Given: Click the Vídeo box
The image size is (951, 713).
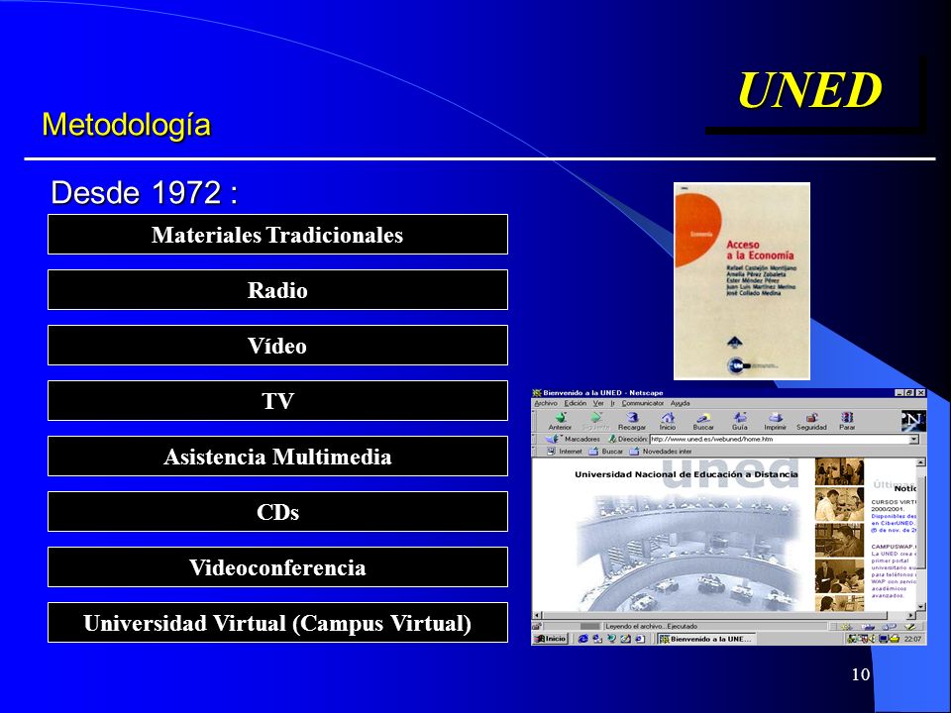Looking at the screenshot, I should coord(277,345).
